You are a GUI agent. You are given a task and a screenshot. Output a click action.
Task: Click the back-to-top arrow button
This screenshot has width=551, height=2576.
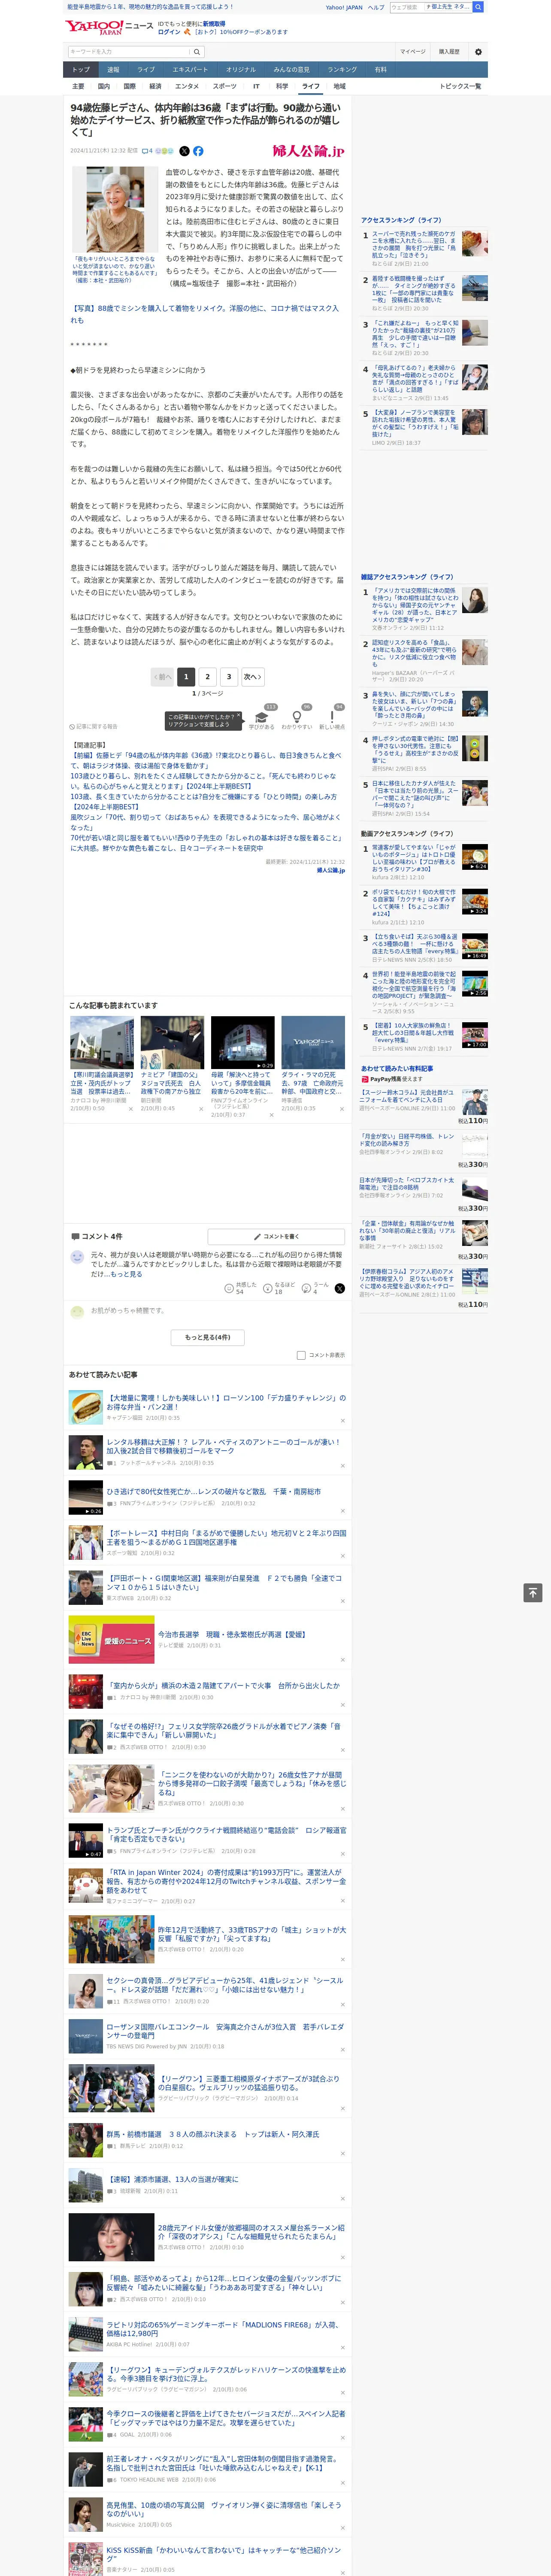coord(533,1593)
